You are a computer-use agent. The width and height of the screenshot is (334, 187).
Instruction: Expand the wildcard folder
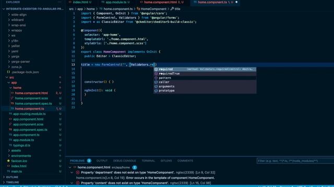tap(17, 20)
